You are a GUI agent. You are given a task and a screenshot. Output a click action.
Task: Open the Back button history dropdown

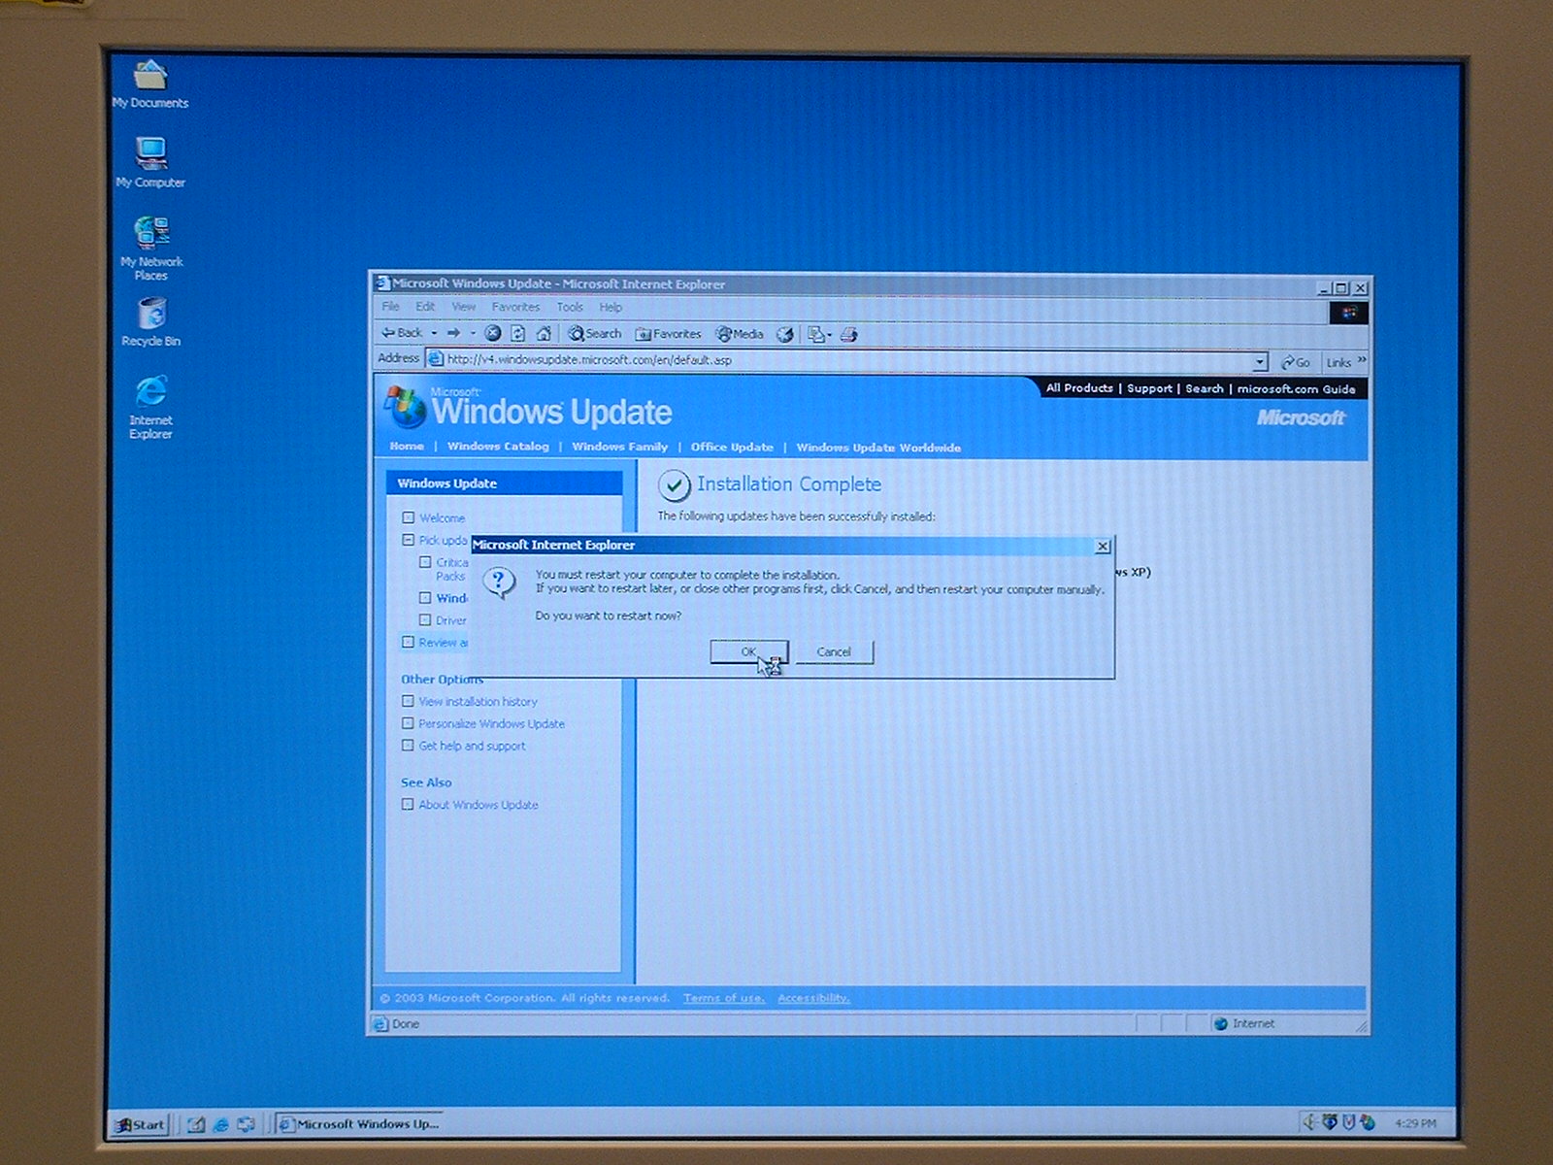(434, 333)
